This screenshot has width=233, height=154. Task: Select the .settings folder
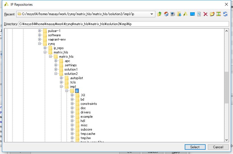(71, 65)
